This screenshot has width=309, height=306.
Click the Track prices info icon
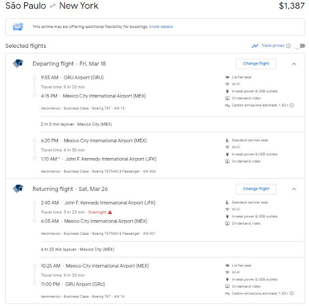[x=288, y=46]
